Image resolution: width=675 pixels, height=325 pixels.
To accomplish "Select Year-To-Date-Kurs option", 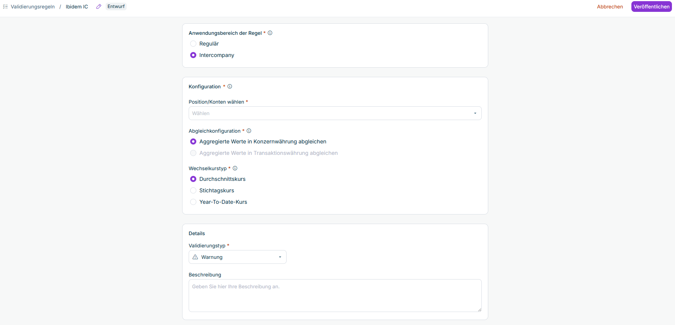I will [x=193, y=202].
